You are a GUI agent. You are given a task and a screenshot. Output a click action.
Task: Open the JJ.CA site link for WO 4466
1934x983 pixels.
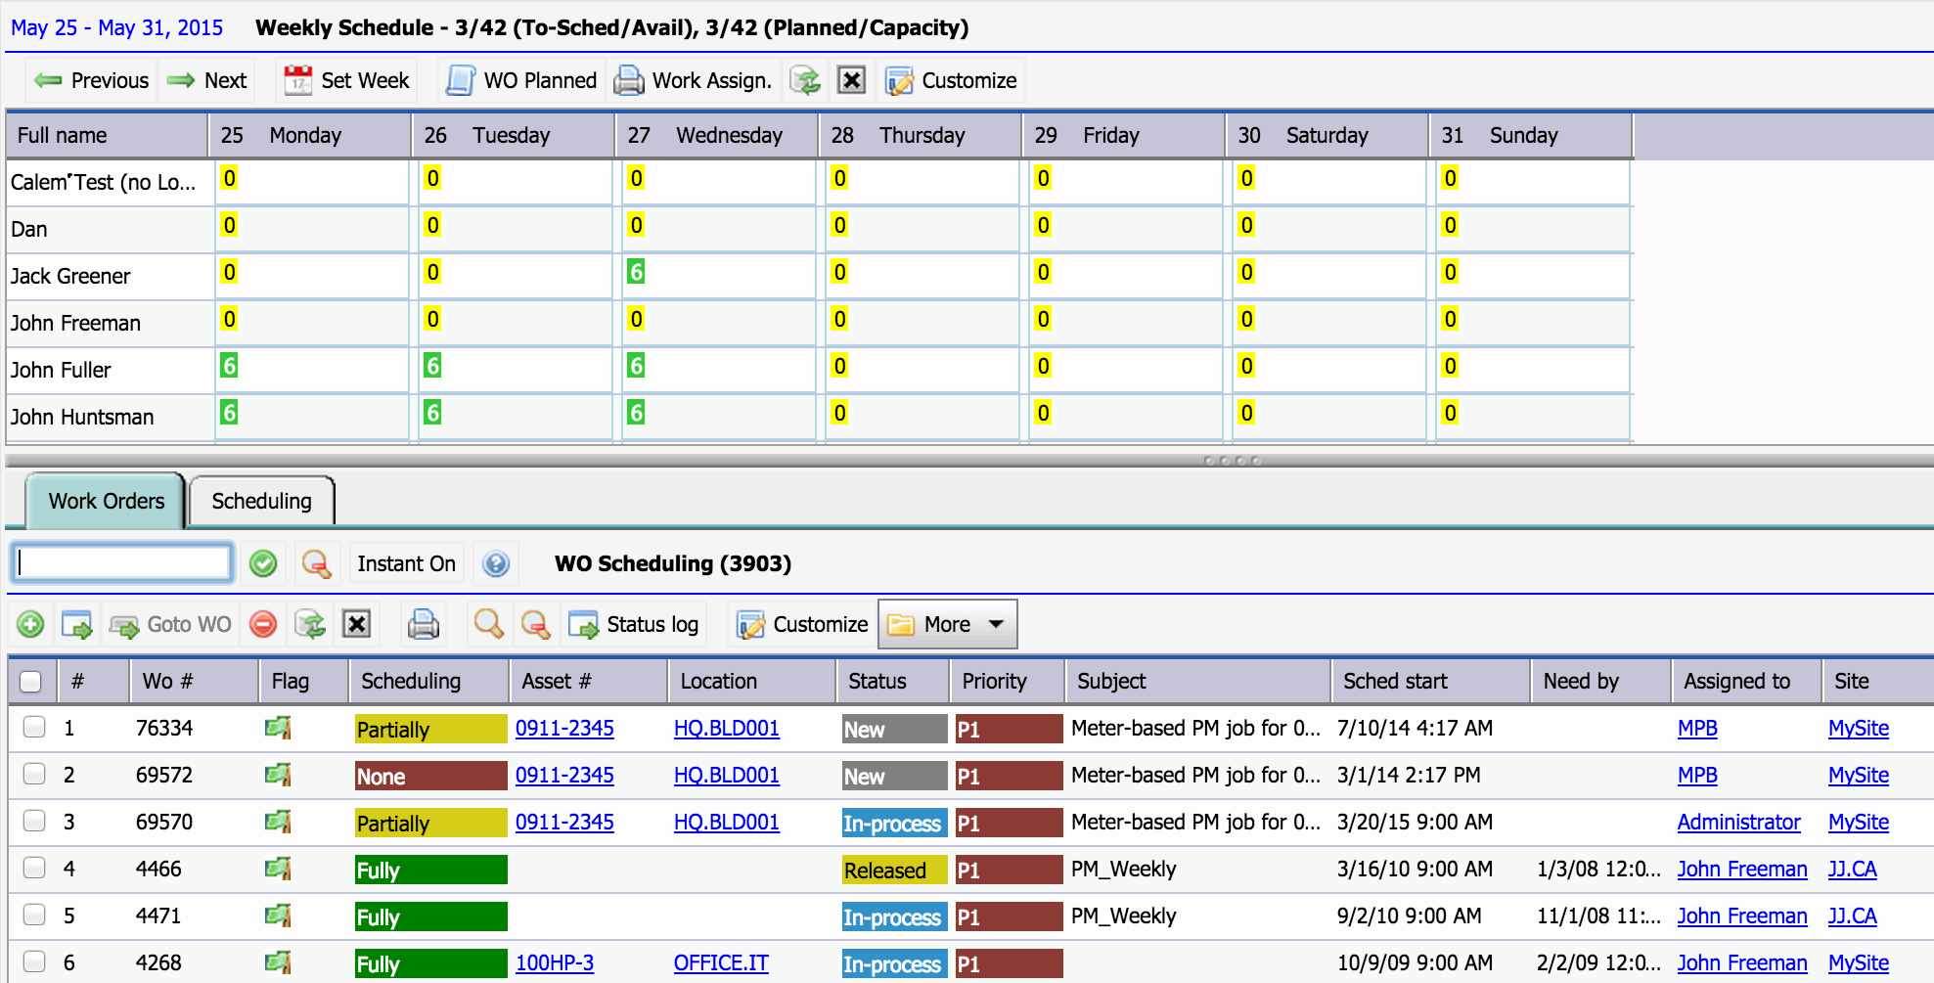(x=1853, y=870)
